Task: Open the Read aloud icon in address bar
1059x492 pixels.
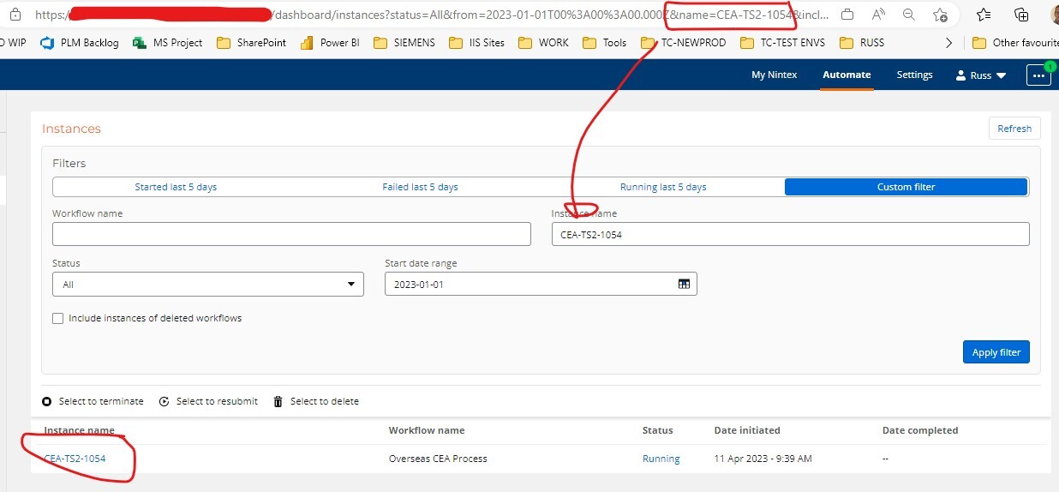Action: pyautogui.click(x=878, y=15)
